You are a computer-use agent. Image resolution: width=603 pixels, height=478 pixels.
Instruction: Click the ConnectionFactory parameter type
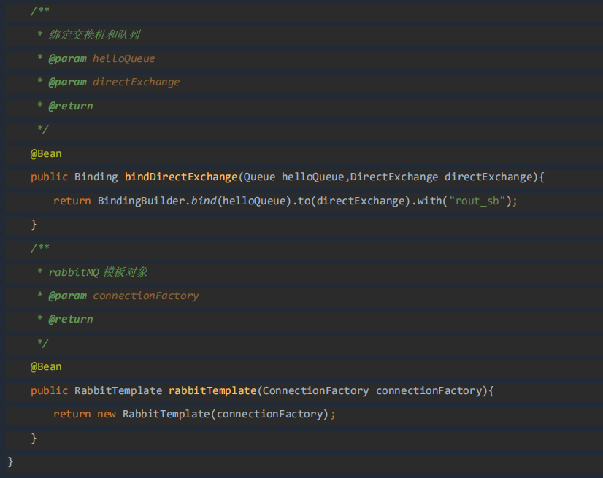pos(315,390)
